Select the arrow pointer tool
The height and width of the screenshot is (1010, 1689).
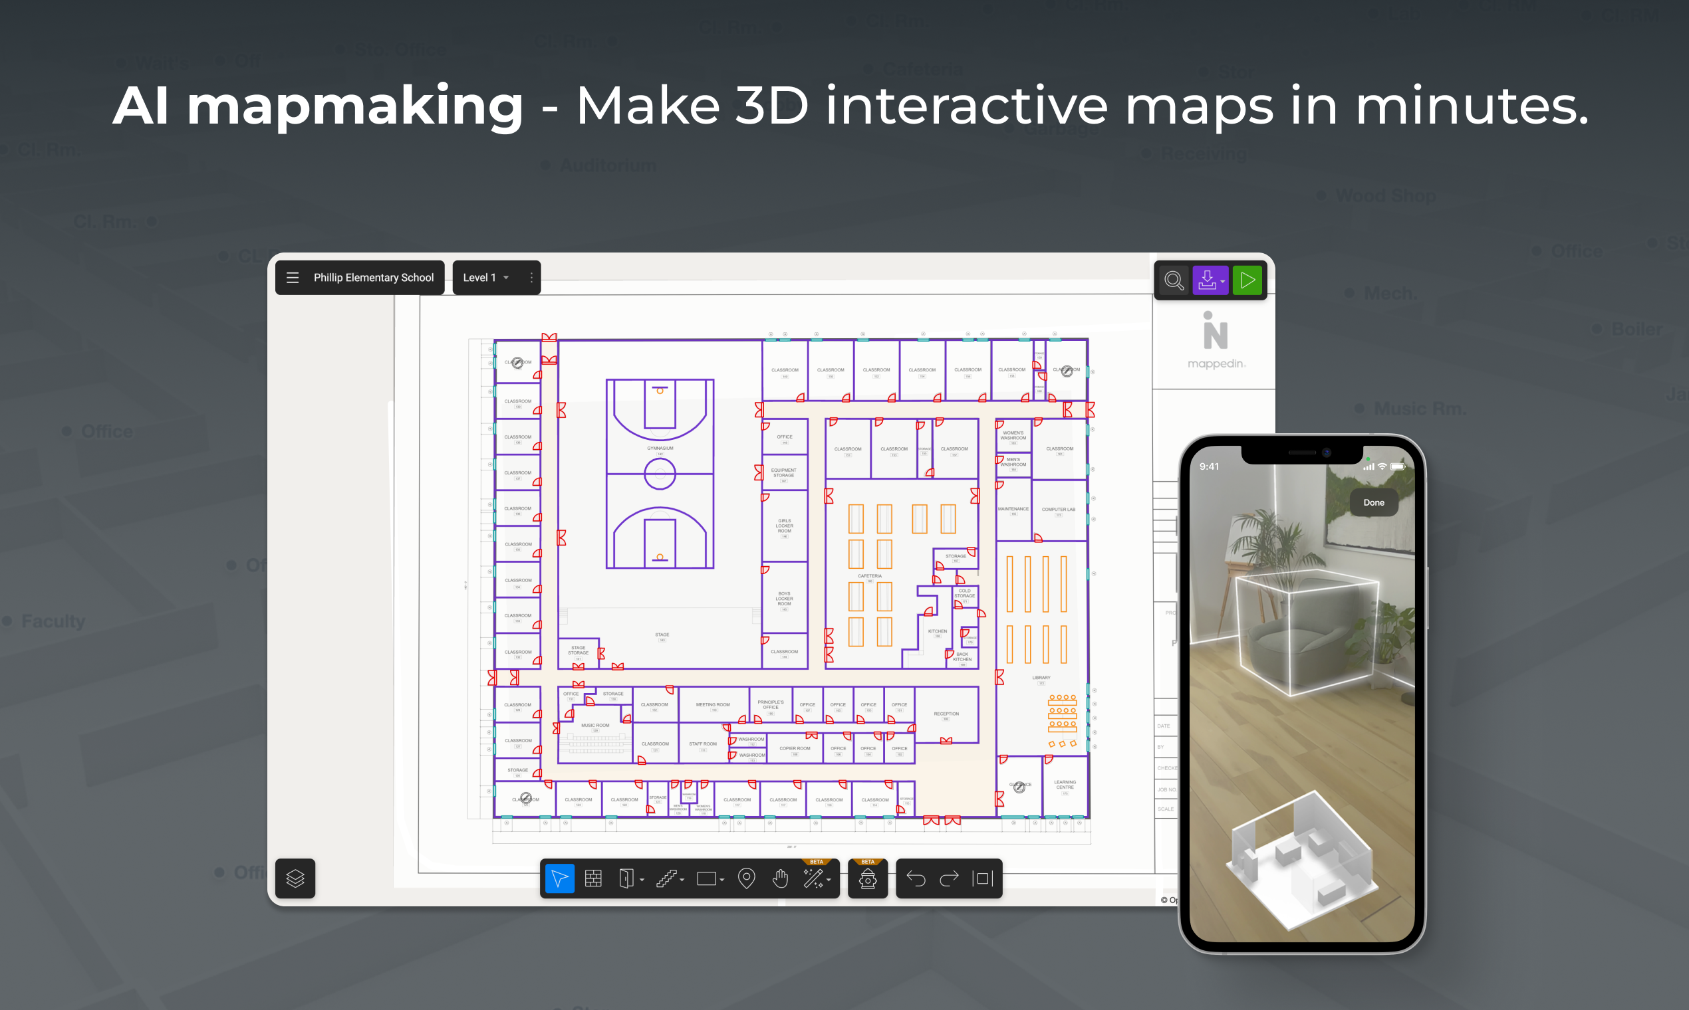tap(559, 878)
